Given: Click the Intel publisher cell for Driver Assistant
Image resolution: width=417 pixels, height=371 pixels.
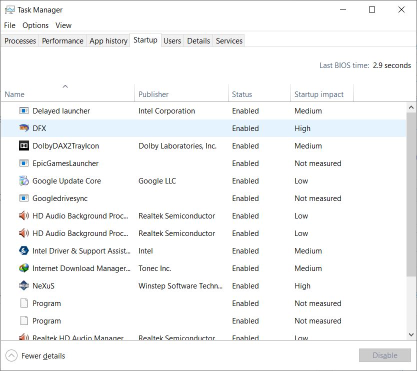Looking at the screenshot, I should [145, 251].
